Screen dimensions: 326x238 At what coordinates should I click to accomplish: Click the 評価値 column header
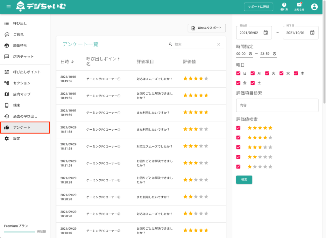point(189,61)
